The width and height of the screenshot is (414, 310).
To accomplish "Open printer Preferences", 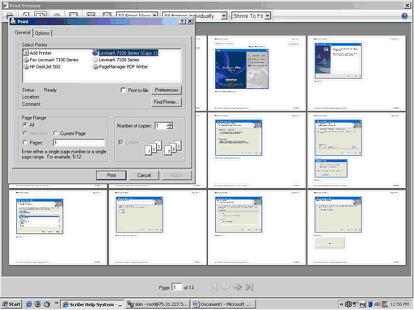I will pos(167,90).
